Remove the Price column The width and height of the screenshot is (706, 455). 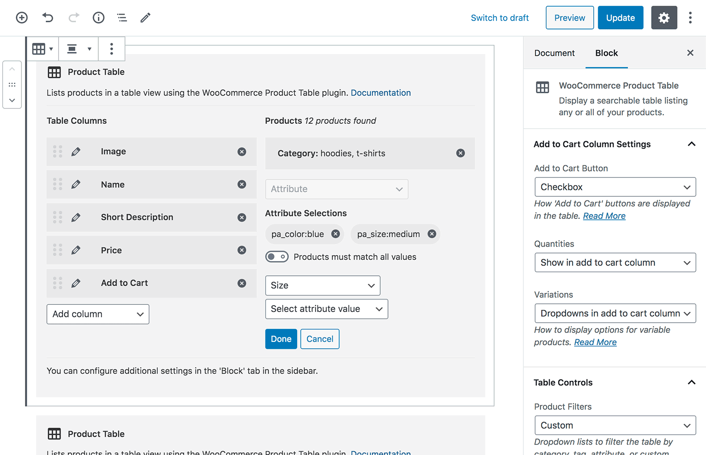click(242, 250)
